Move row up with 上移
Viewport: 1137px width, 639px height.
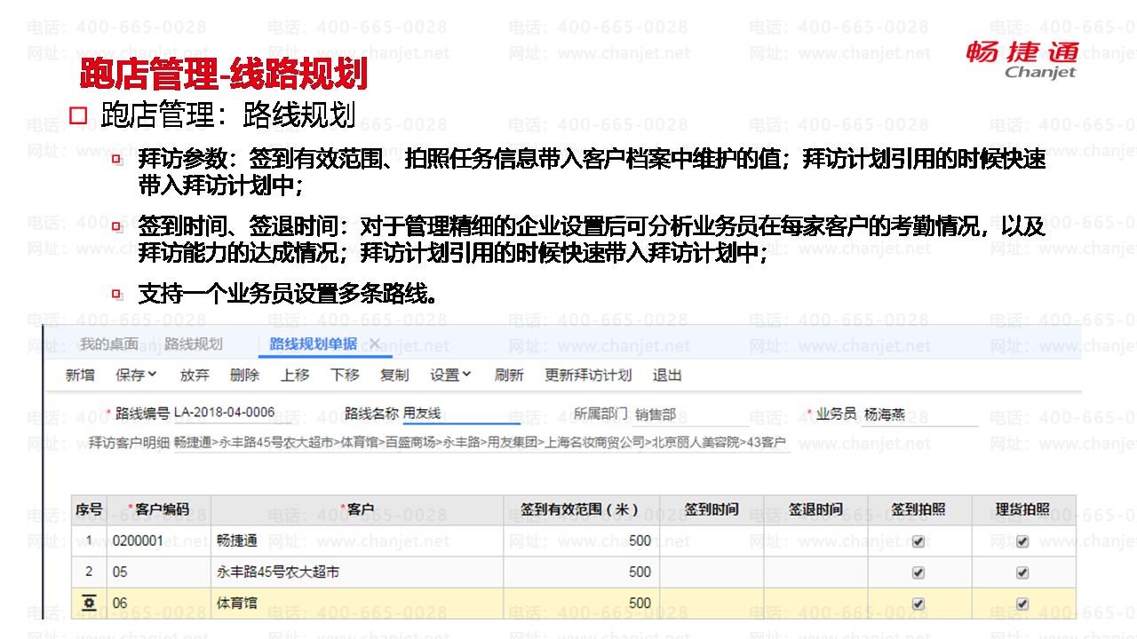click(x=295, y=375)
